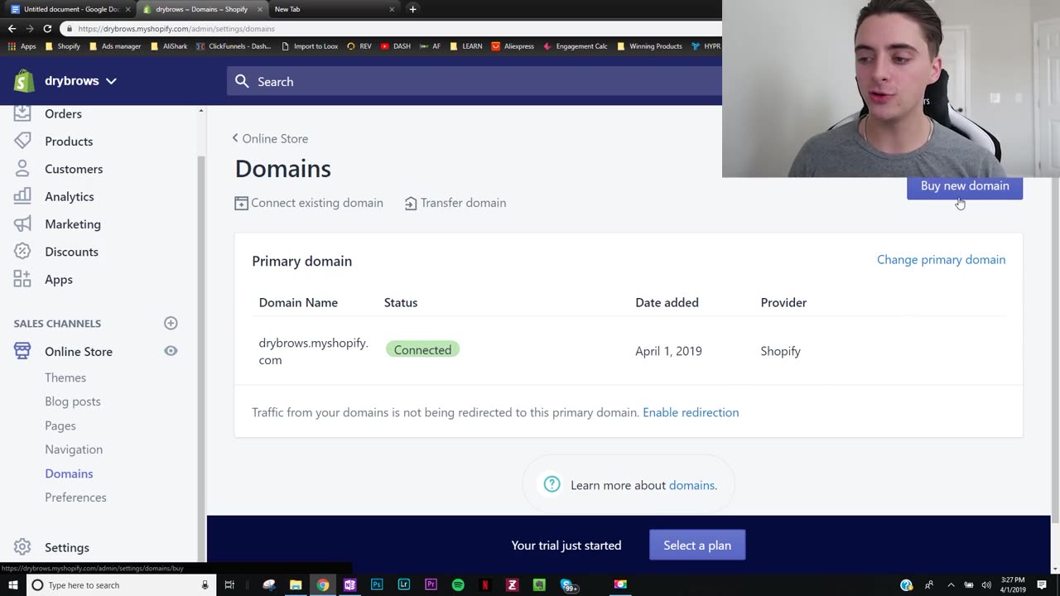Open the Learn more about domains link

coord(691,485)
